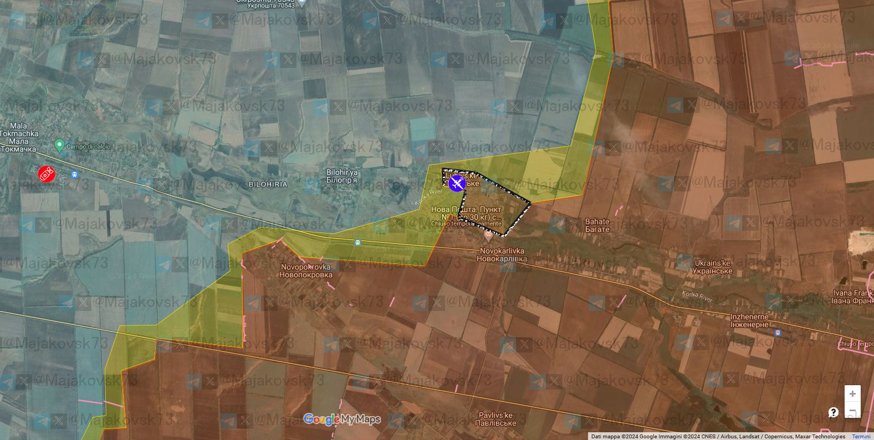This screenshot has width=874, height=440.
Task: Click the BILOHIRIA uppercase label
Action: [268, 184]
